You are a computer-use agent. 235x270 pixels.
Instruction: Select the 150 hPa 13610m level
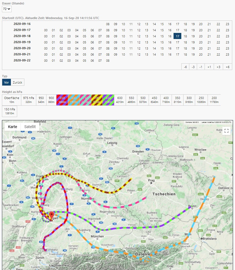[x=9, y=111]
